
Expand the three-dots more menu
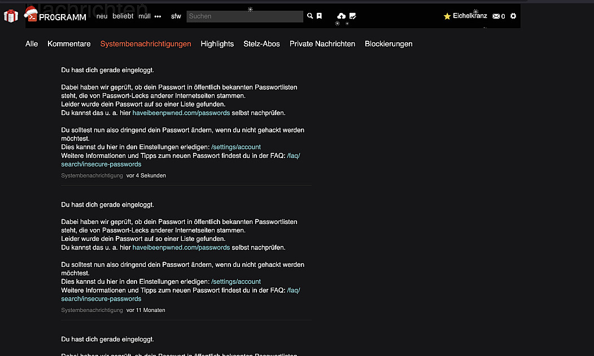pos(158,16)
